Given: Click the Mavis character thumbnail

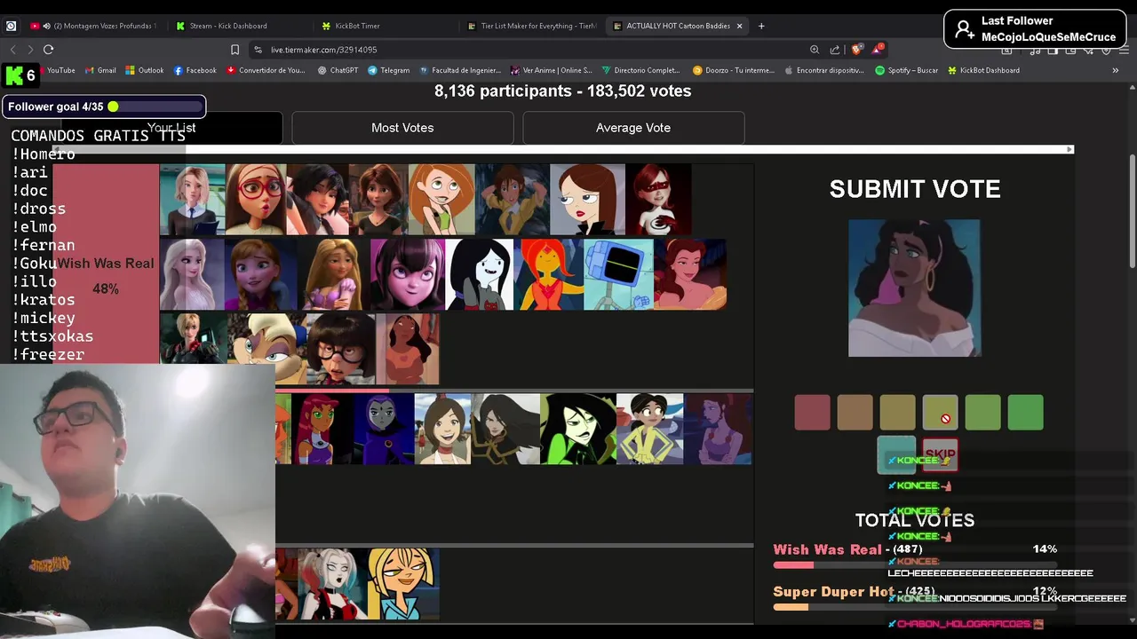Looking at the screenshot, I should click(x=407, y=274).
